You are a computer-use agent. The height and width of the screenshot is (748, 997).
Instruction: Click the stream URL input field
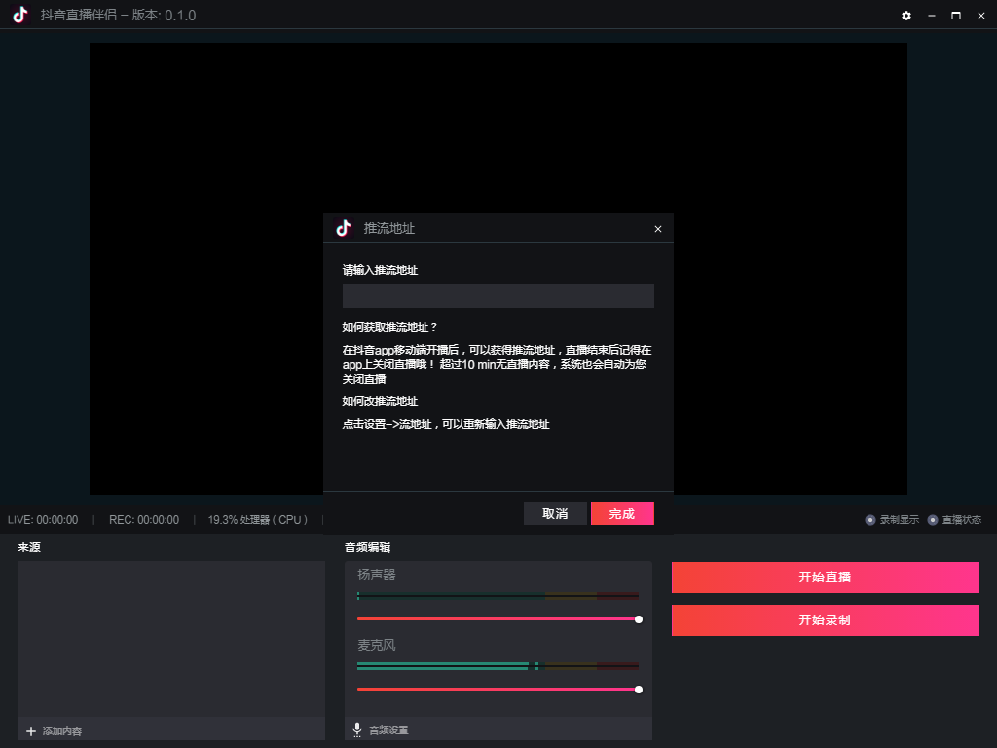(498, 295)
